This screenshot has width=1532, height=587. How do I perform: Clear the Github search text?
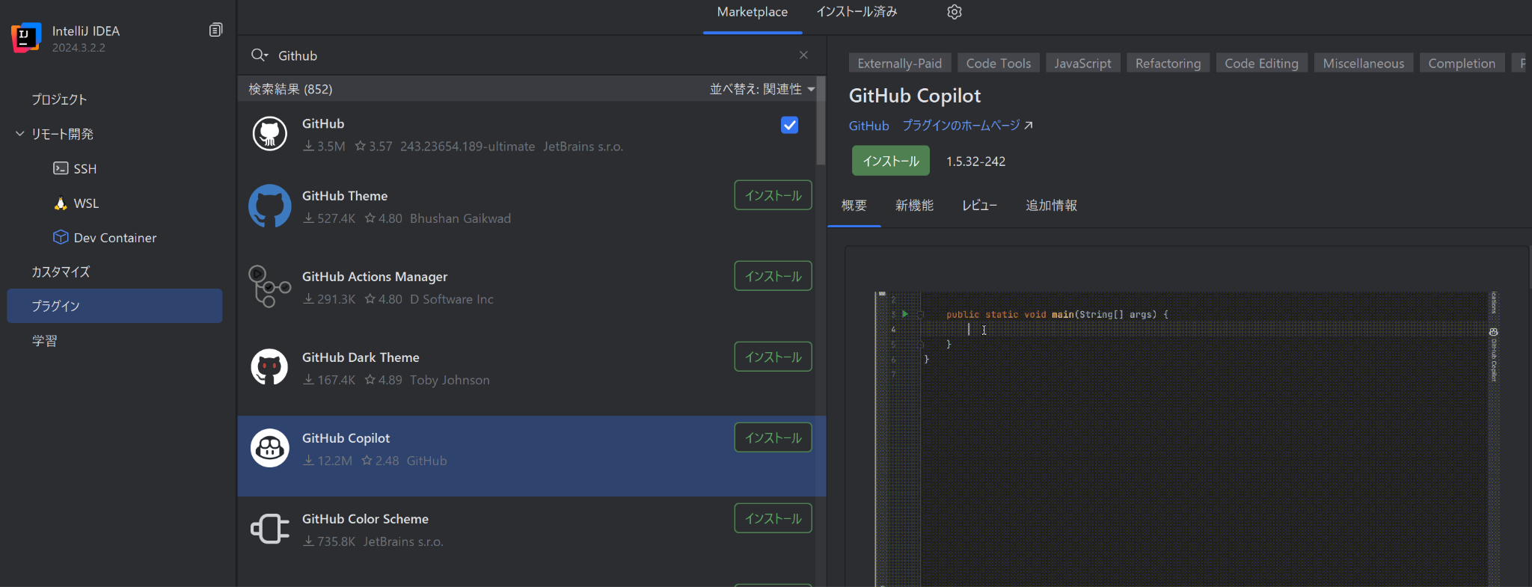pyautogui.click(x=803, y=55)
